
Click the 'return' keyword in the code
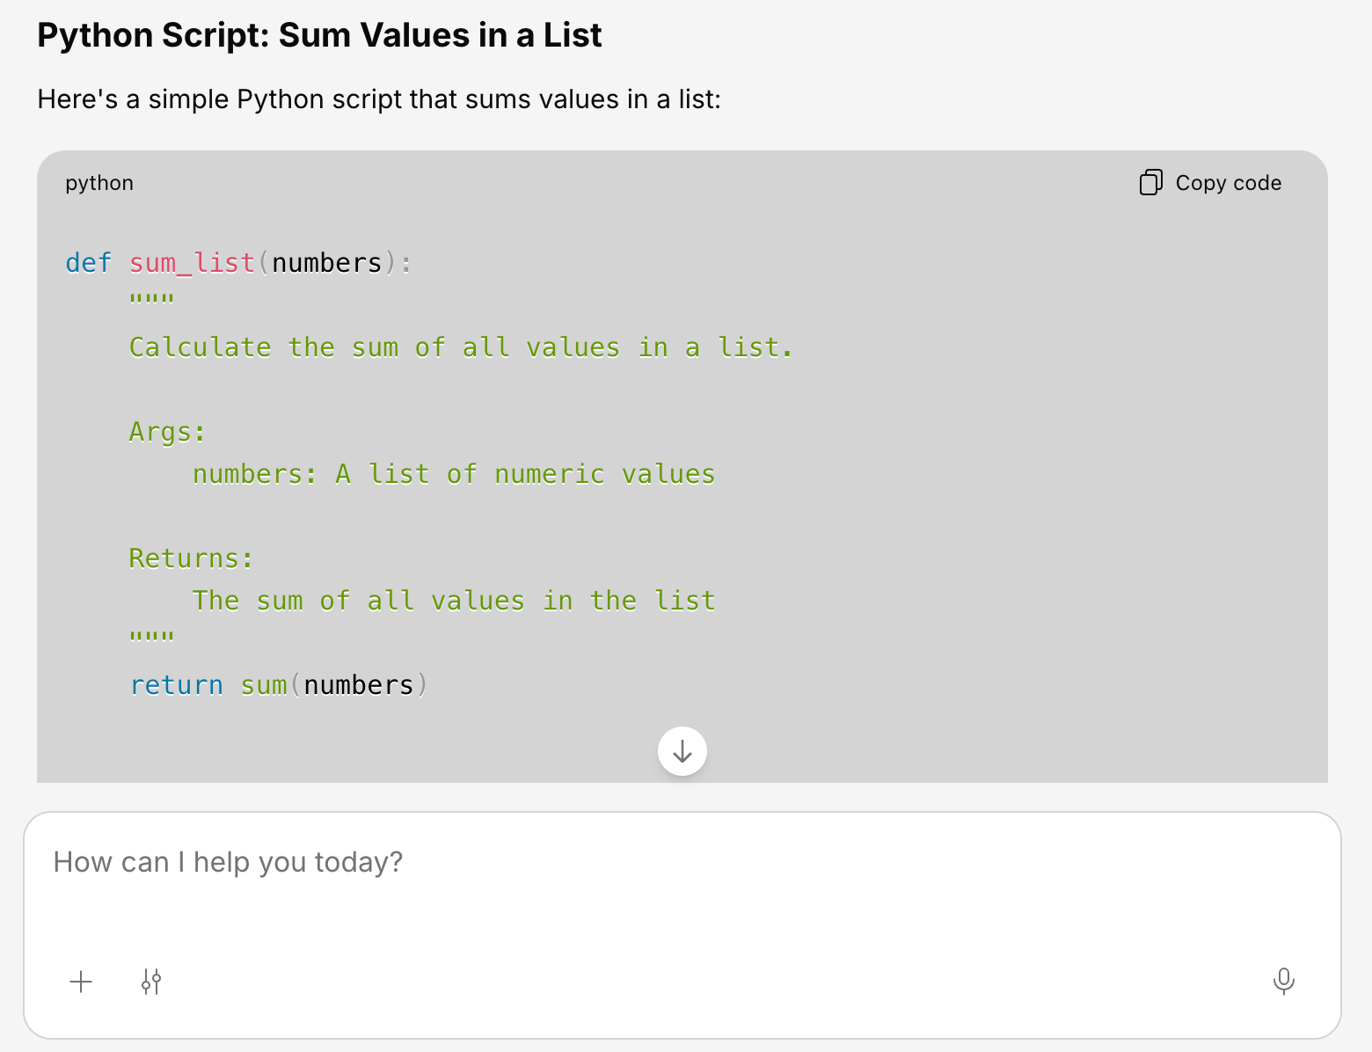(176, 685)
